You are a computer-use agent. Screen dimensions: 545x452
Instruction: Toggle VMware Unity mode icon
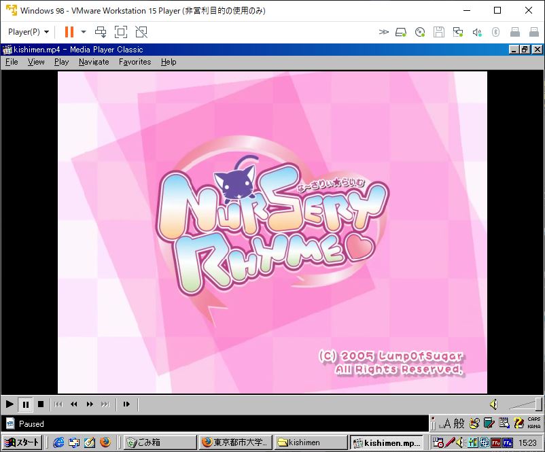141,32
